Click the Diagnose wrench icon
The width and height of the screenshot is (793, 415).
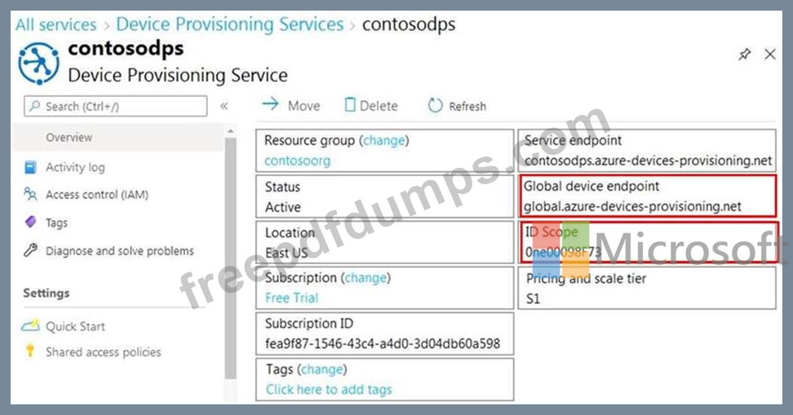(x=30, y=250)
